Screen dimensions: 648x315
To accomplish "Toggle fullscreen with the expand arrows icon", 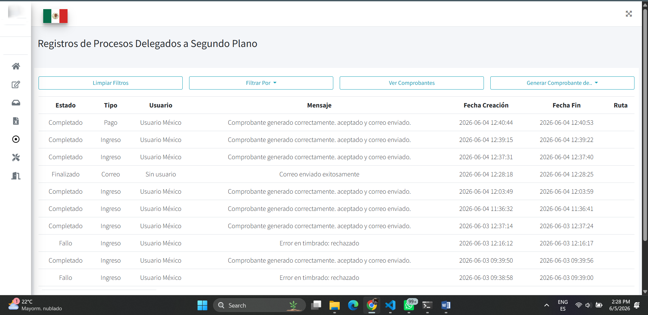I will (x=629, y=14).
